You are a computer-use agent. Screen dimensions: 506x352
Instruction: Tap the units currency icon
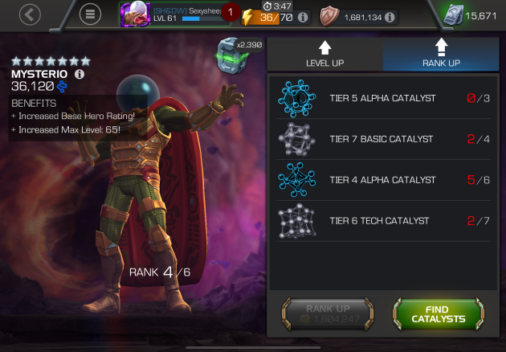454,14
